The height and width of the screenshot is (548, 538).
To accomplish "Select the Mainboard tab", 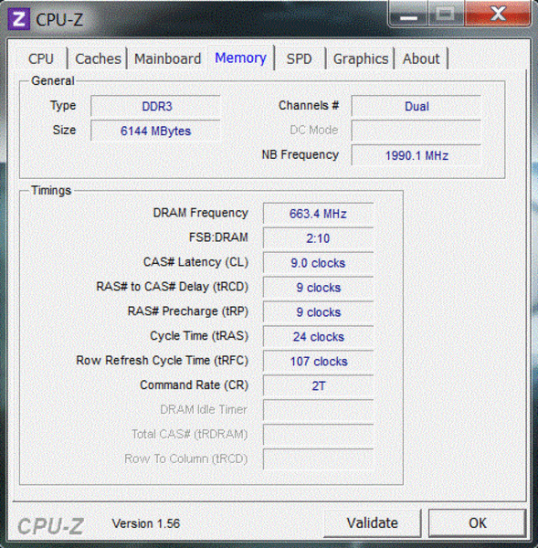I will click(x=167, y=58).
